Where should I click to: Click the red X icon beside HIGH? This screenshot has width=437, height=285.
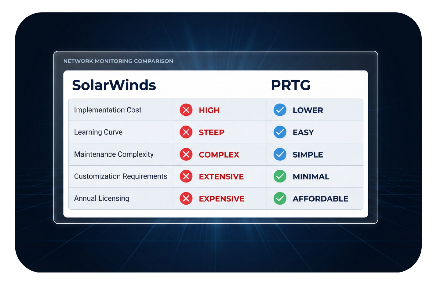coord(186,110)
